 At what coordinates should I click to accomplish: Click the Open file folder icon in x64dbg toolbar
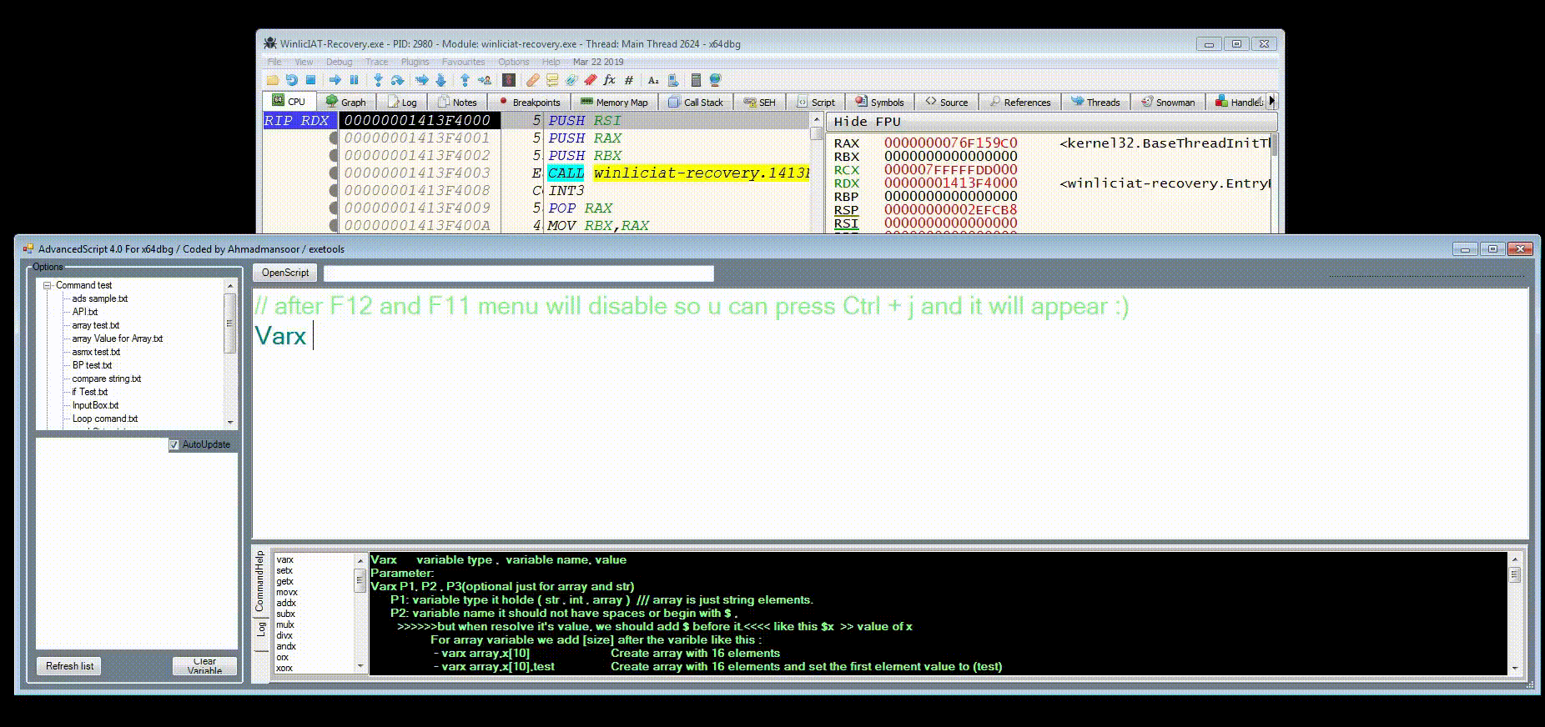click(x=273, y=80)
